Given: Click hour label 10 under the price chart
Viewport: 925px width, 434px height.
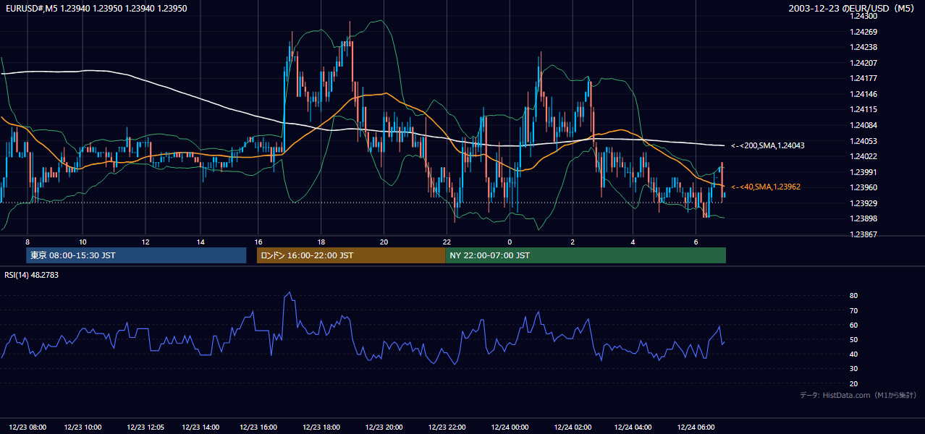Looking at the screenshot, I should tap(83, 242).
